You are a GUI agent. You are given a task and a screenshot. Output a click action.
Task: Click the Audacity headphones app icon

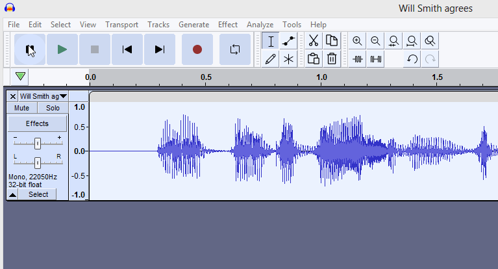pyautogui.click(x=10, y=8)
